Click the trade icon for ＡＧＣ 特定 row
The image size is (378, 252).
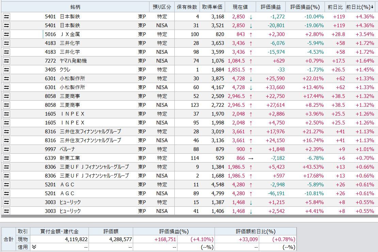6,185
